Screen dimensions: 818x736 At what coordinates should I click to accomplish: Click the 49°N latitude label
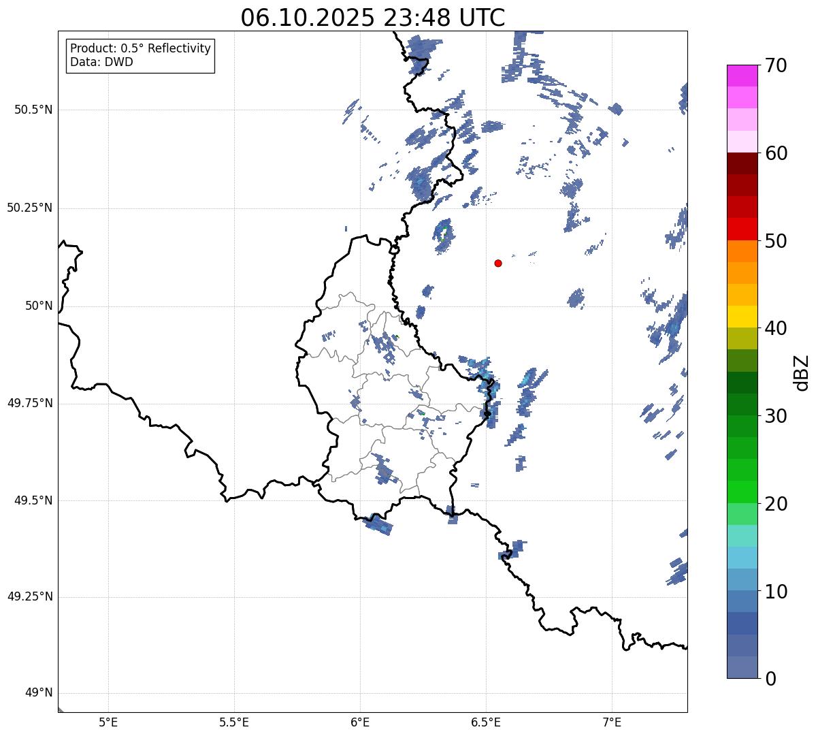pos(39,693)
